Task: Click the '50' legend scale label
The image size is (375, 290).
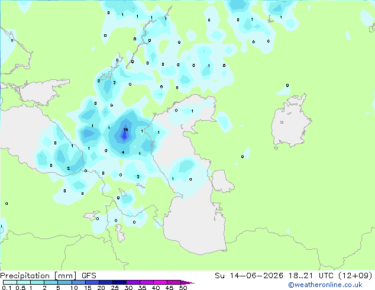Action: pyautogui.click(x=183, y=288)
